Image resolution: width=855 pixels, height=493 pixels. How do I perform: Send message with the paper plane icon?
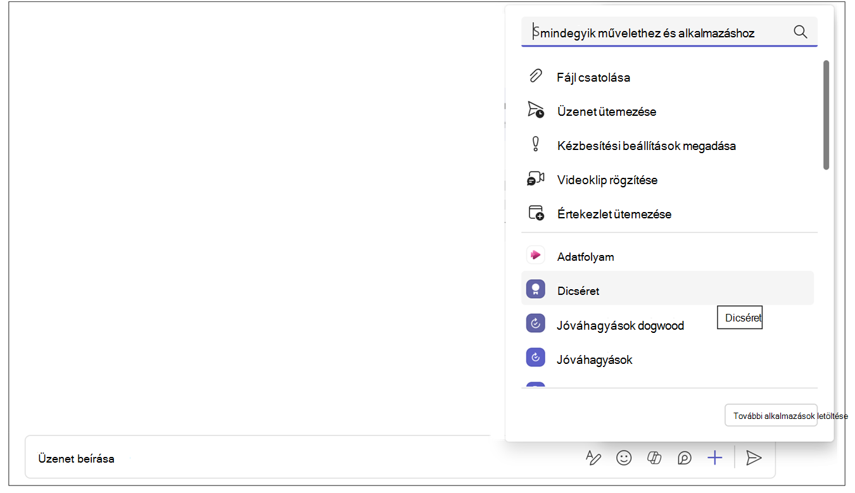pyautogui.click(x=753, y=458)
